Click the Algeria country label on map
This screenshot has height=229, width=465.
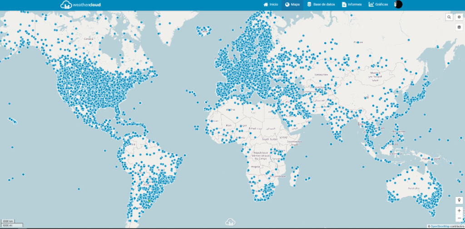231,109
